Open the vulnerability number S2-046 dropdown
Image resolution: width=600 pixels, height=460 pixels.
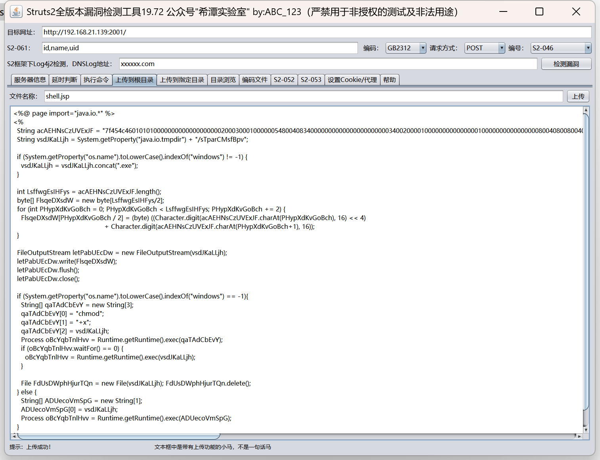coord(561,48)
